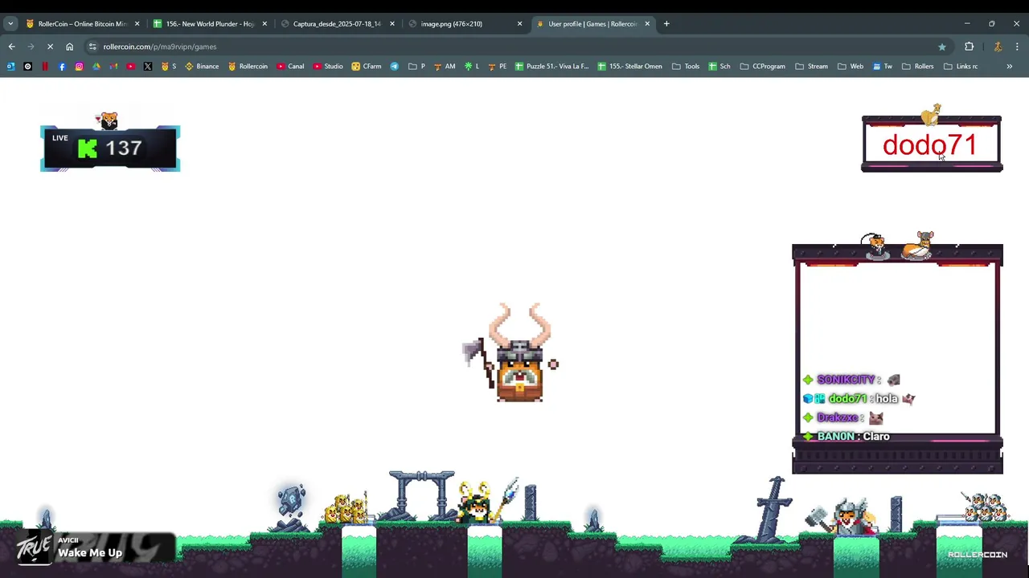The height and width of the screenshot is (578, 1029).
Task: Open the S bookmark with hamster icon
Action: [x=169, y=67]
